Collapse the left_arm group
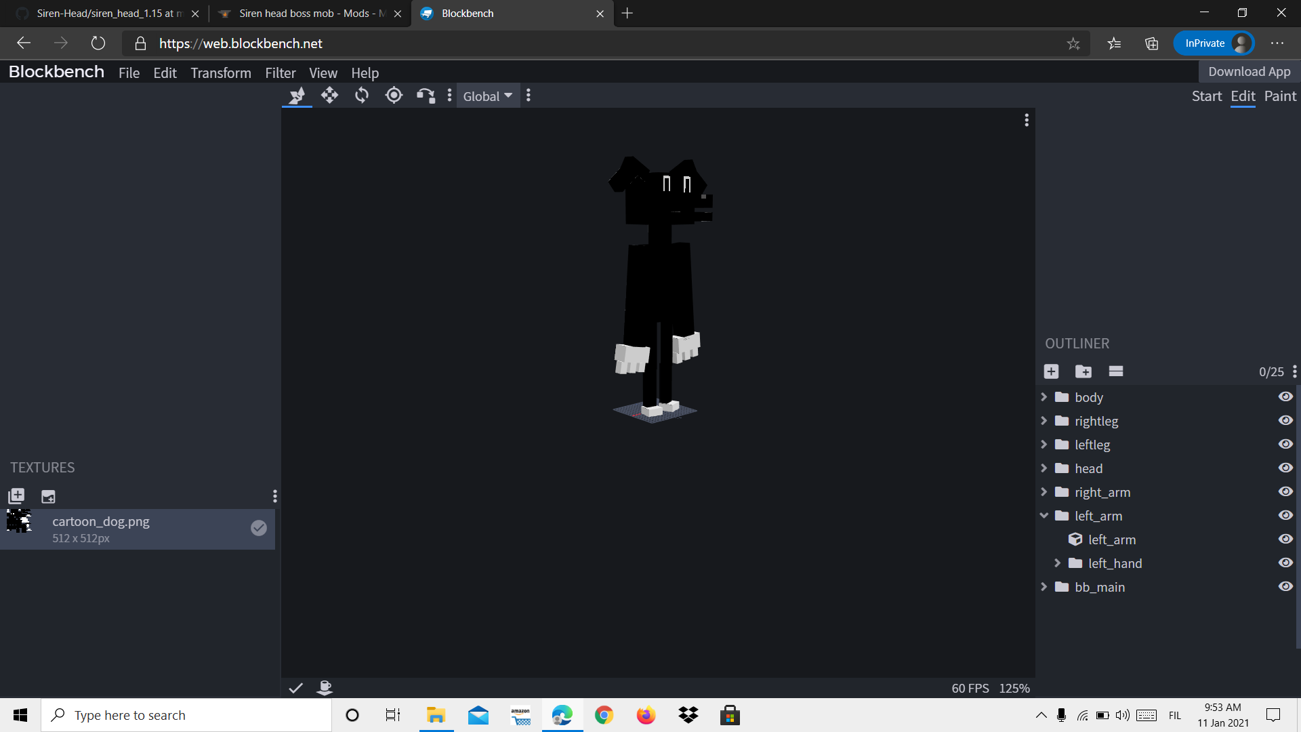 pyautogui.click(x=1044, y=516)
